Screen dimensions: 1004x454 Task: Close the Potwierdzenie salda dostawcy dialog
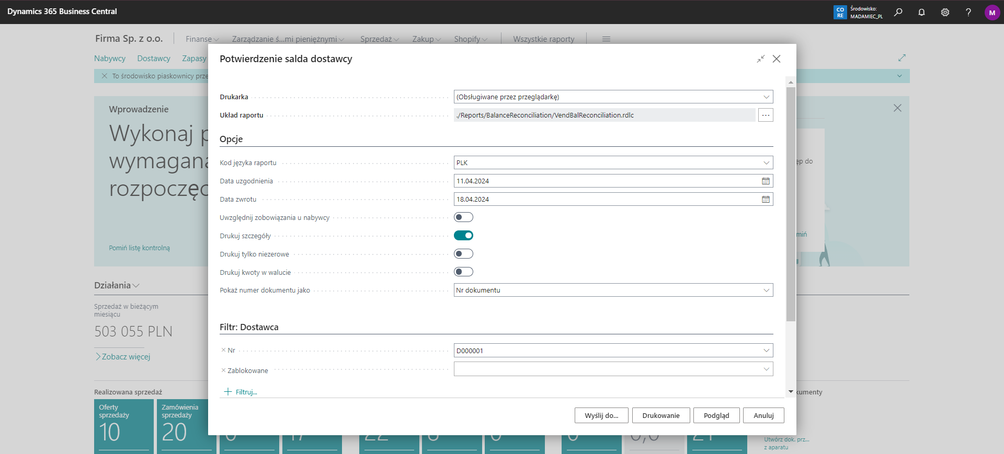[777, 59]
